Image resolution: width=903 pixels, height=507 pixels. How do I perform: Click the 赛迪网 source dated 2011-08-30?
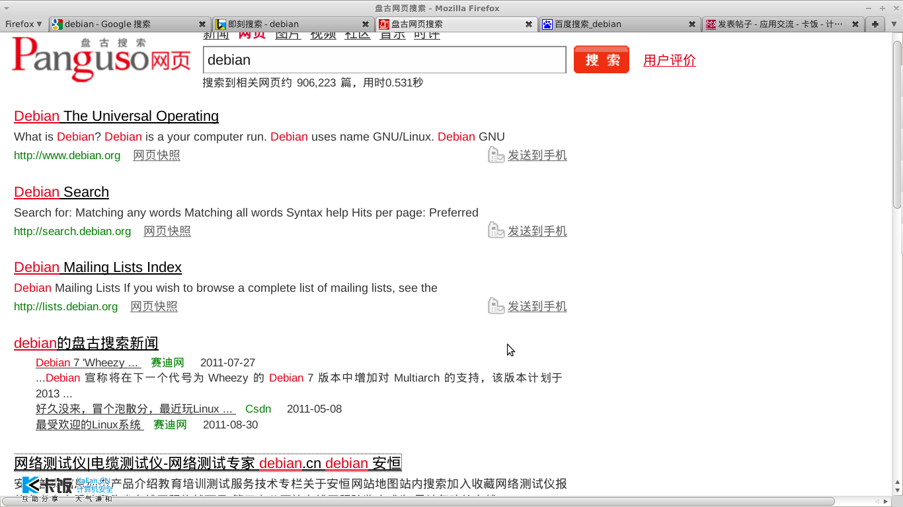(x=170, y=424)
